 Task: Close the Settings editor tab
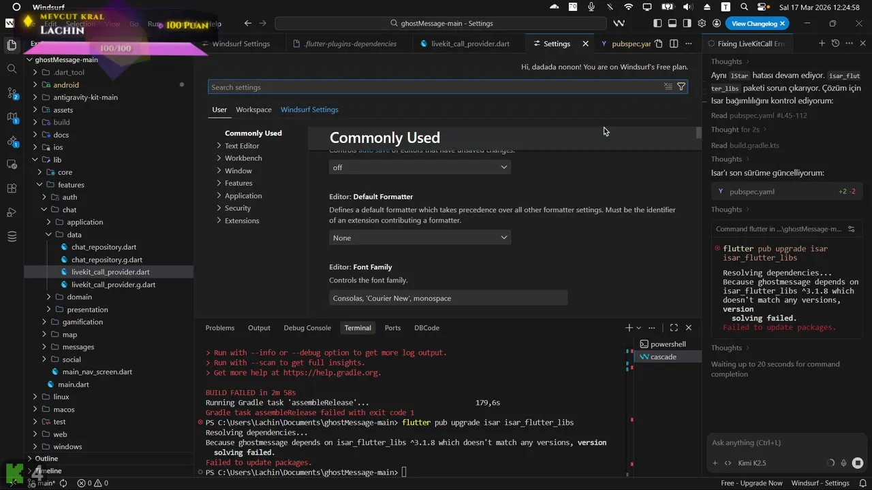(x=585, y=44)
